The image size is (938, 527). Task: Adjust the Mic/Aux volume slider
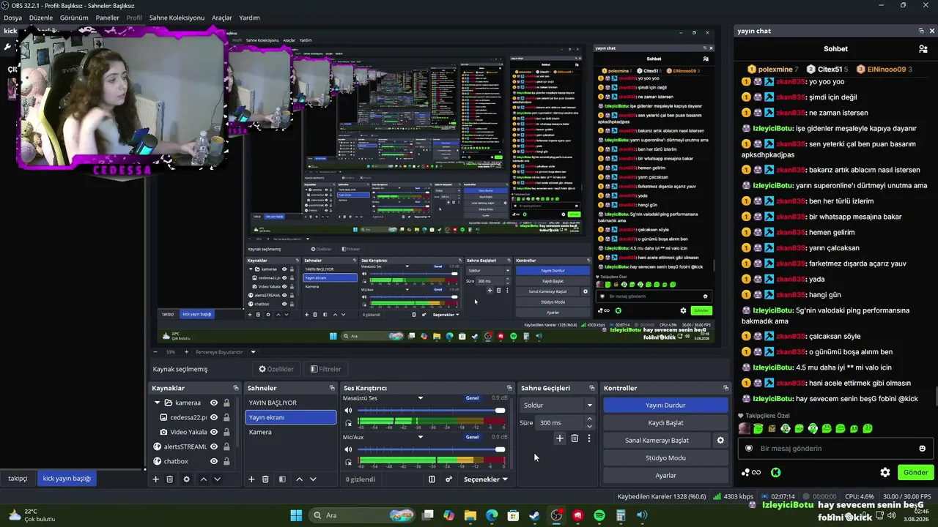431,449
